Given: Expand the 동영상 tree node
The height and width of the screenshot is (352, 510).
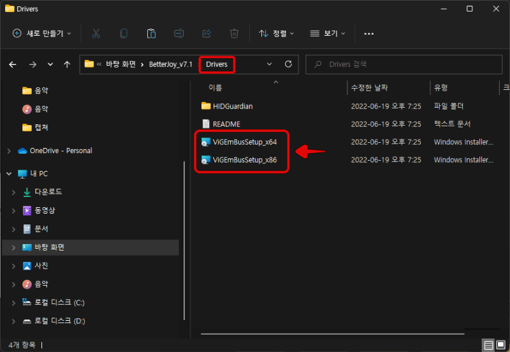Looking at the screenshot, I should (13, 211).
